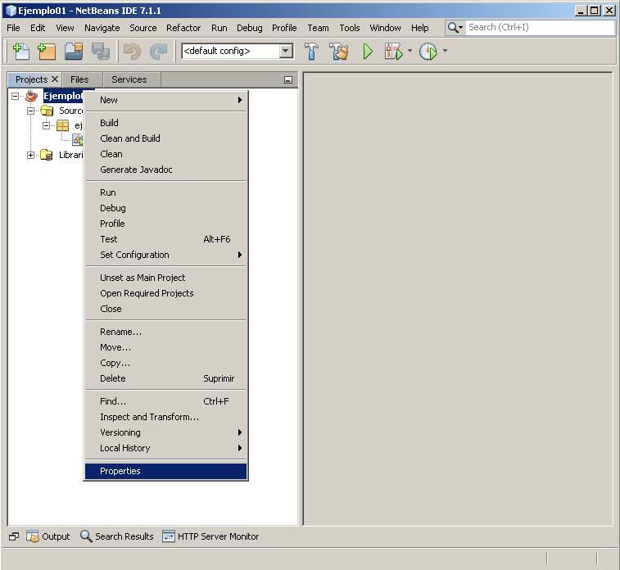Select Test in the context menu
Viewport: 620px width, 570px height.
click(x=165, y=239)
